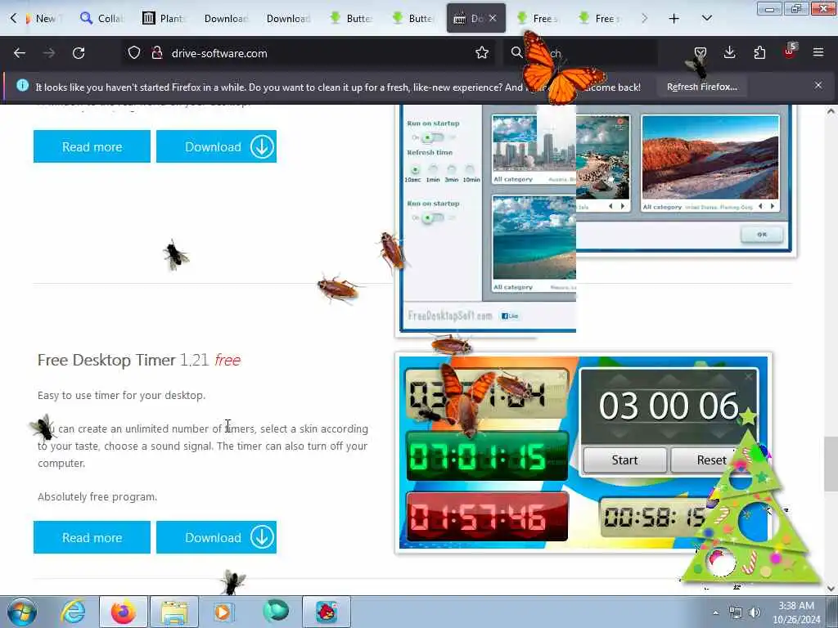Click the Refresh Firefox... button
This screenshot has width=838, height=628.
click(x=701, y=87)
